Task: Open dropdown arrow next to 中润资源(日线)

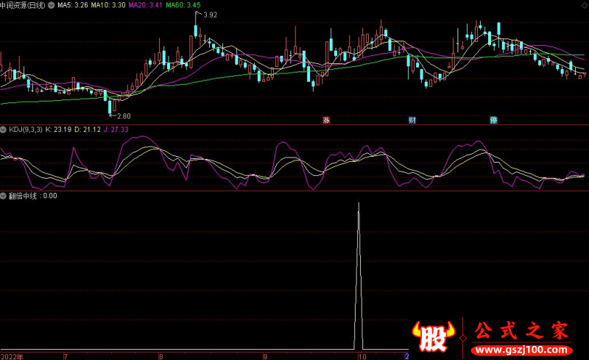Action: (51, 4)
